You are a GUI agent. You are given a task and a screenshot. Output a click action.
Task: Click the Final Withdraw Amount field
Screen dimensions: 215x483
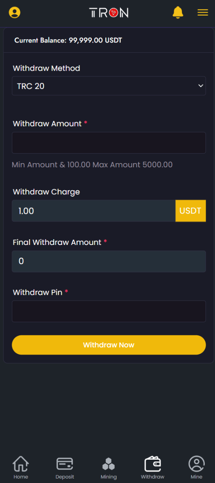tap(109, 261)
